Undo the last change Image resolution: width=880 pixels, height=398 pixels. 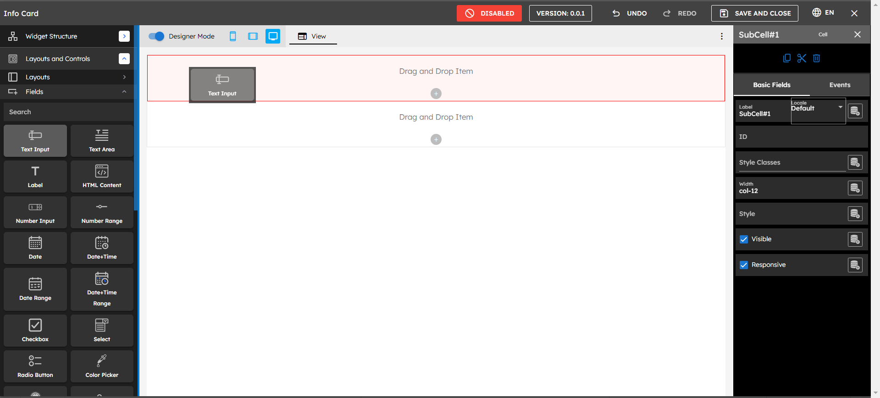pyautogui.click(x=630, y=13)
